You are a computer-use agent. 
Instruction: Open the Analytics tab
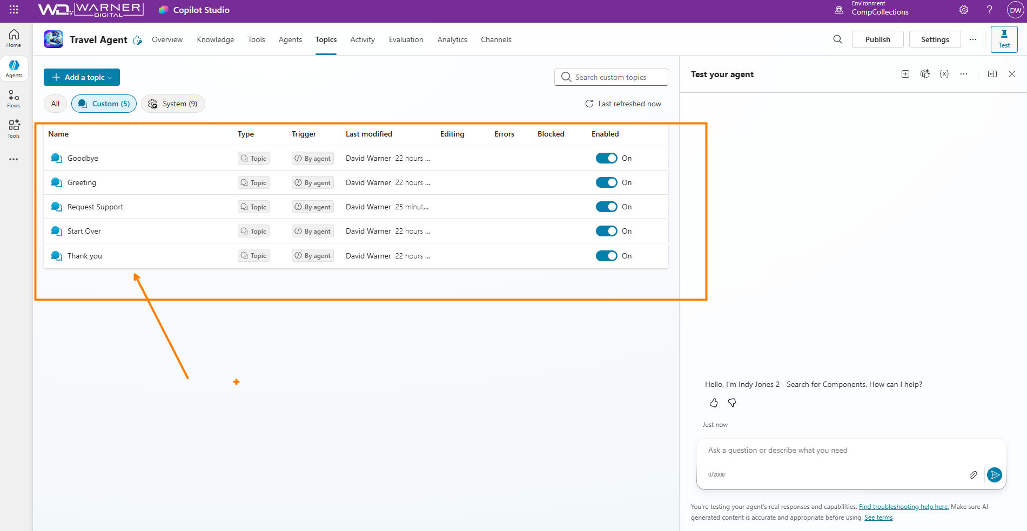pyautogui.click(x=452, y=39)
